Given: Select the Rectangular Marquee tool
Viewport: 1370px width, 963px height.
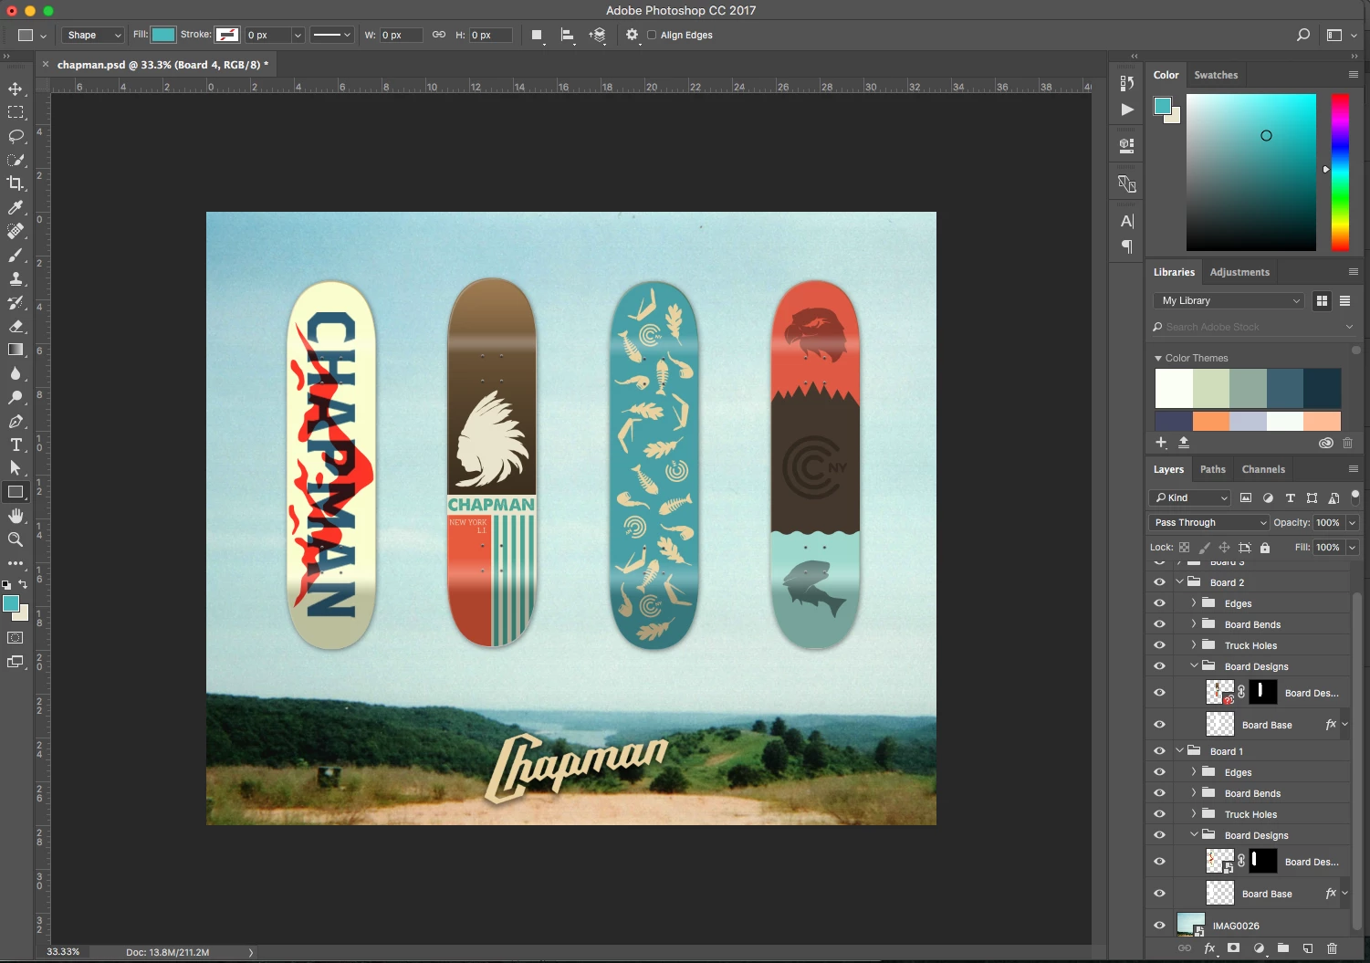Looking at the screenshot, I should (16, 112).
